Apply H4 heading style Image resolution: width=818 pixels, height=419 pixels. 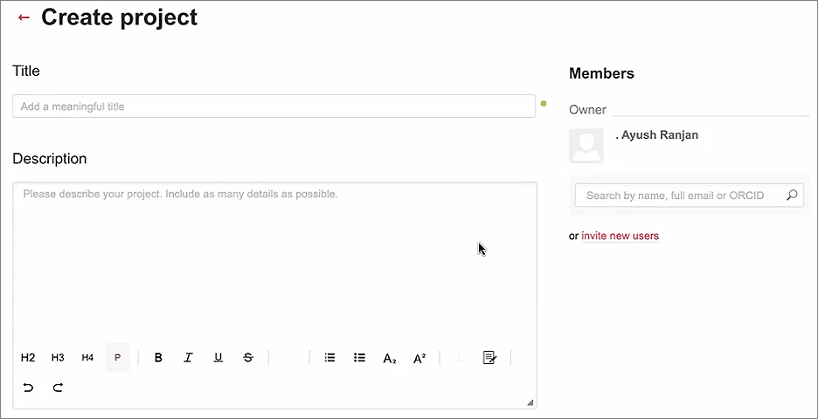(x=87, y=358)
